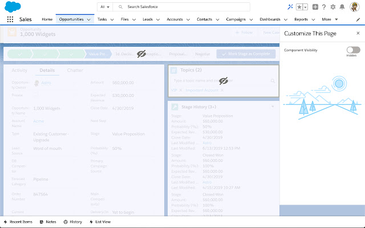
Task: Open the App Launcher grid icon
Action: pos(10,19)
